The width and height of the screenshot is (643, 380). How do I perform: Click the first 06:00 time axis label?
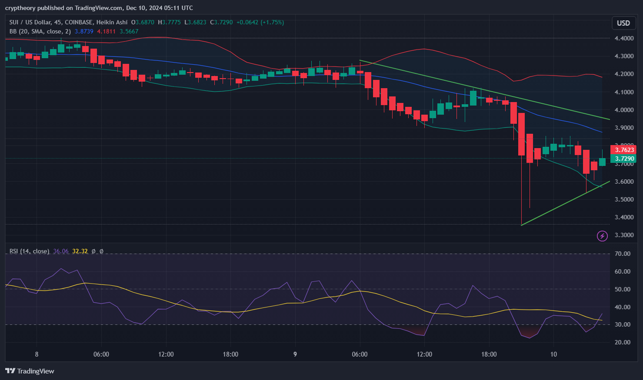tap(101, 354)
